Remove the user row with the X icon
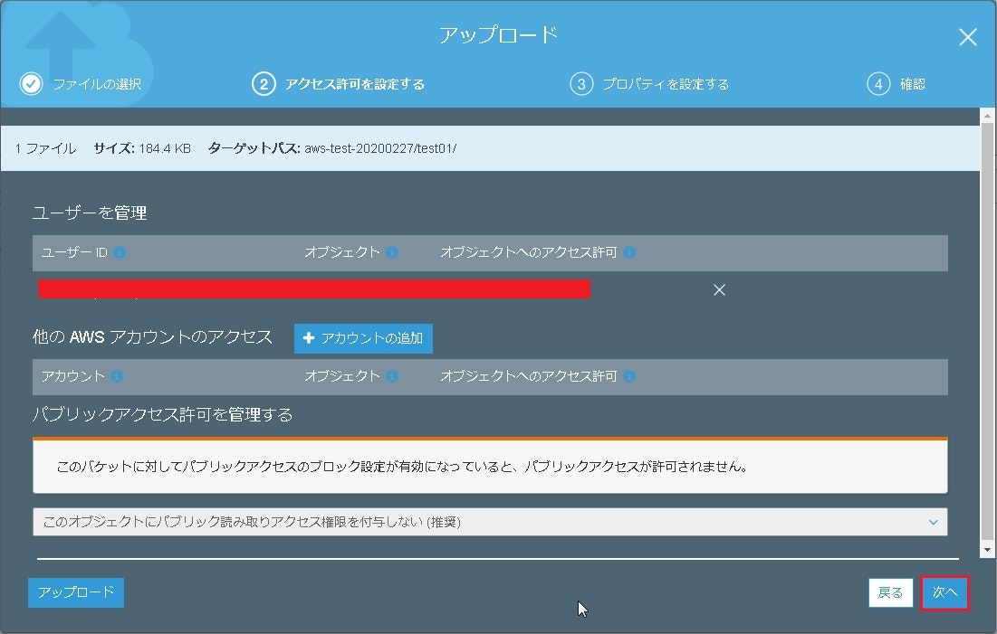The height and width of the screenshot is (634, 997). point(719,289)
